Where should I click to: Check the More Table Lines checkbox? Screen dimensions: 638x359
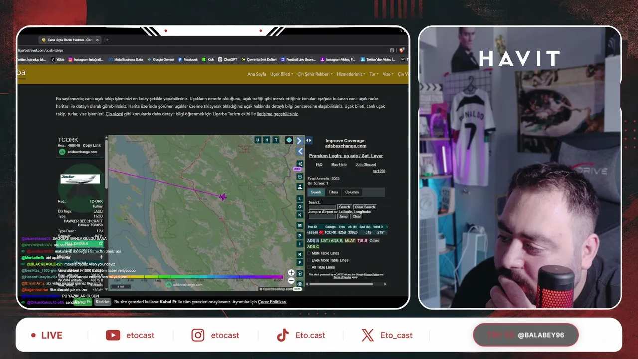tap(309, 253)
